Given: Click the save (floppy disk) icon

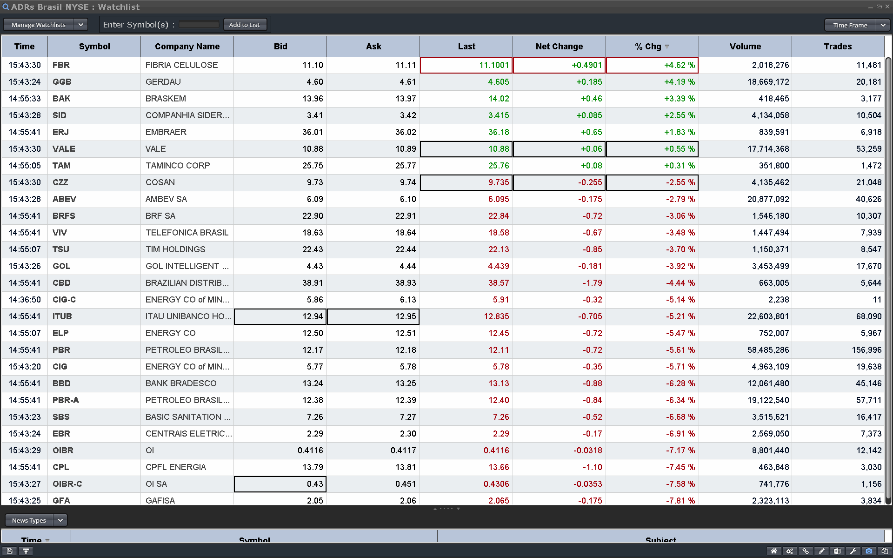Looking at the screenshot, I should click(10, 551).
